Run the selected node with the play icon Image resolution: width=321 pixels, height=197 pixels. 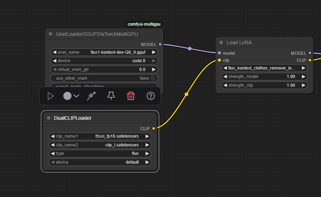[x=51, y=96]
